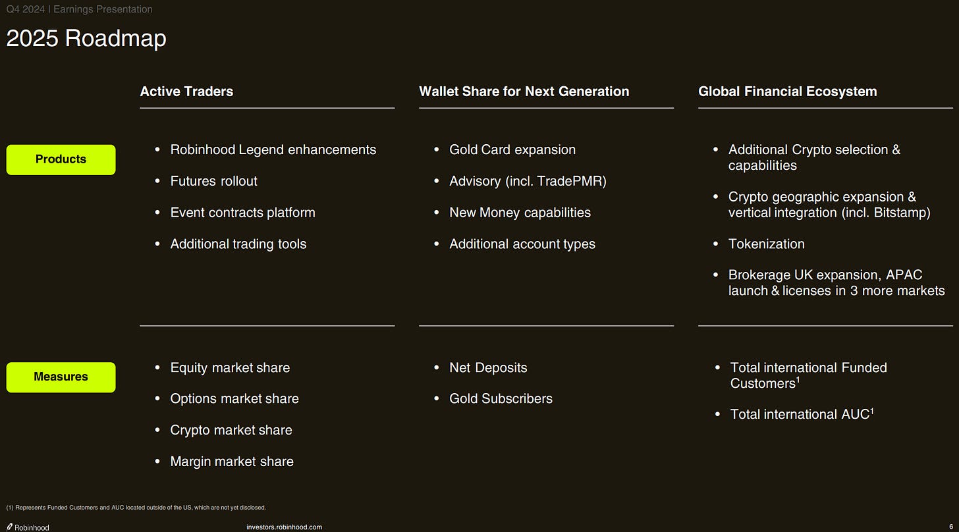The width and height of the screenshot is (959, 532).
Task: Click the Gold Subscribers measure
Action: click(501, 398)
